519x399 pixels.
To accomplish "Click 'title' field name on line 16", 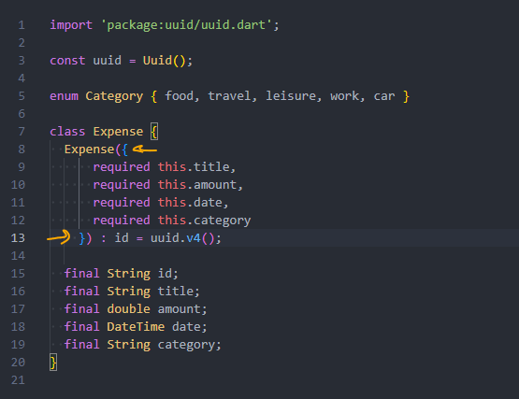I will pos(176,292).
